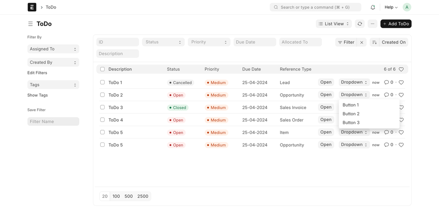Toggle sort direction icon beside Created On

click(x=374, y=42)
